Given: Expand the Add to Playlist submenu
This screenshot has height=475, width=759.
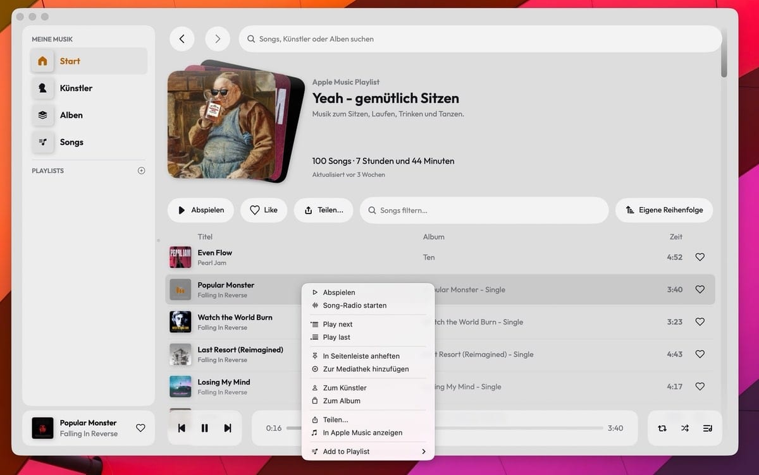Looking at the screenshot, I should click(x=367, y=452).
